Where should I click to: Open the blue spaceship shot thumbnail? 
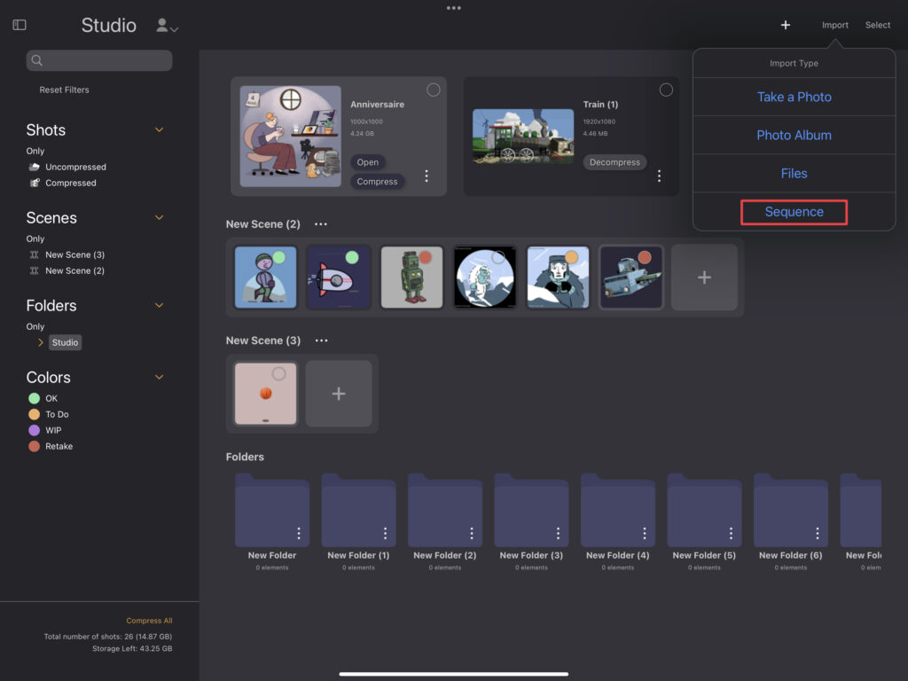[x=630, y=278]
